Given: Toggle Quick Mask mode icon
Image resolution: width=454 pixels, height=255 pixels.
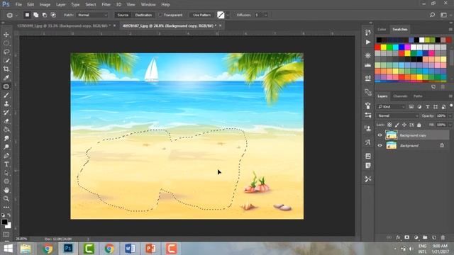Looking at the screenshot, I should (x=6, y=234).
